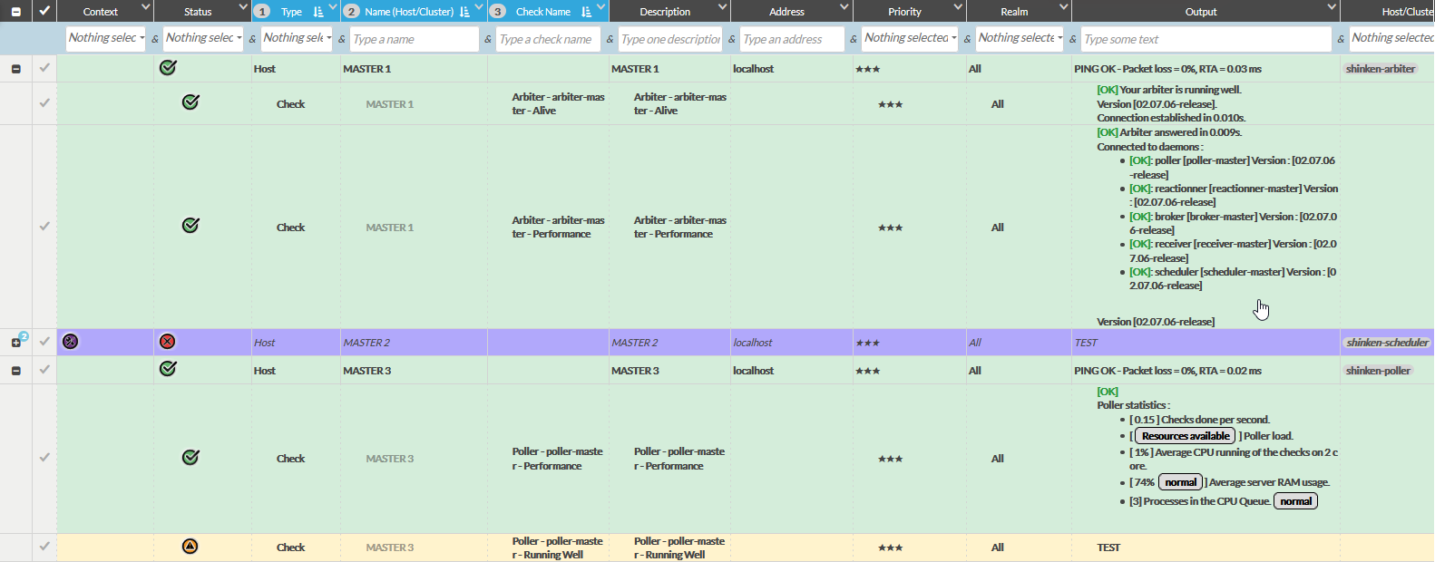
Task: Select the MASTER 1 host row checkmark
Action: pos(44,68)
